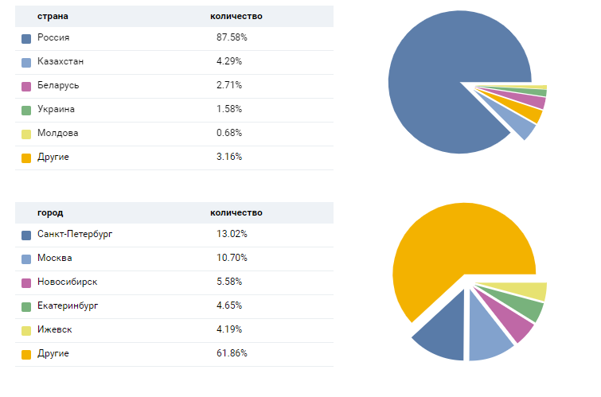Image resolution: width=601 pixels, height=397 pixels.
Task: Click the Беларусь purple legend swatch
Action: [x=26, y=86]
